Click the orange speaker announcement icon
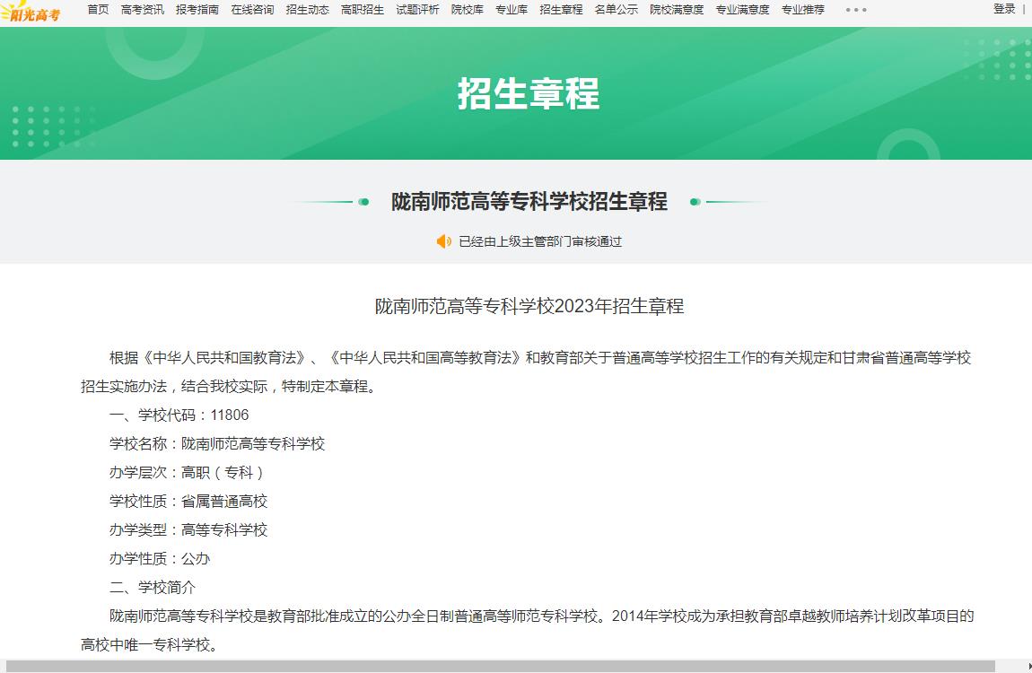 click(444, 241)
